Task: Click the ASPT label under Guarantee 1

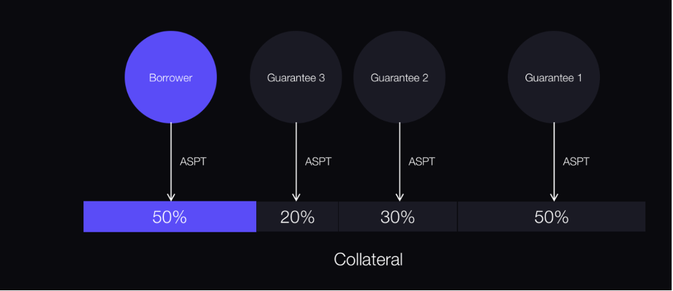Action: [577, 162]
